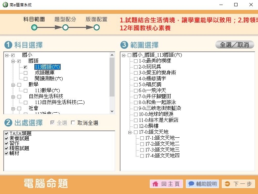This screenshot has width=258, height=194.
Task: Enable the 取消全選 checkbox
Action: (73, 123)
